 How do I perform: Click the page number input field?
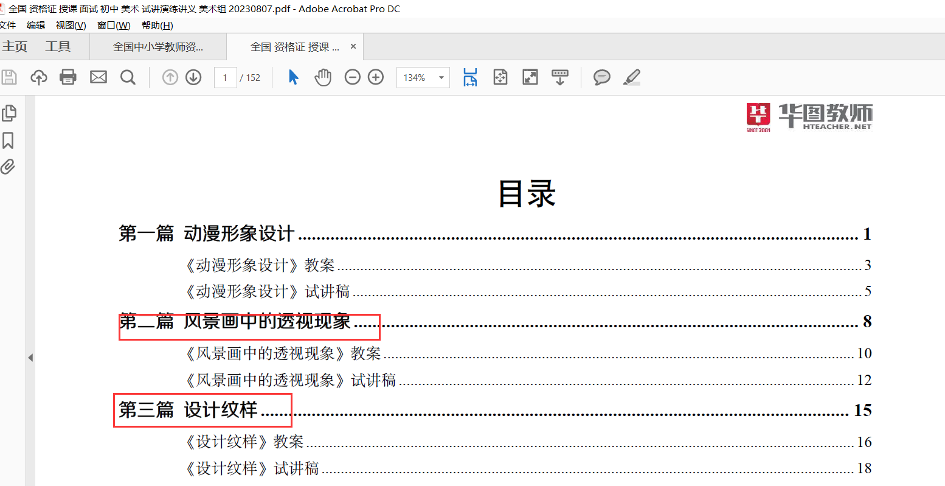coord(225,78)
